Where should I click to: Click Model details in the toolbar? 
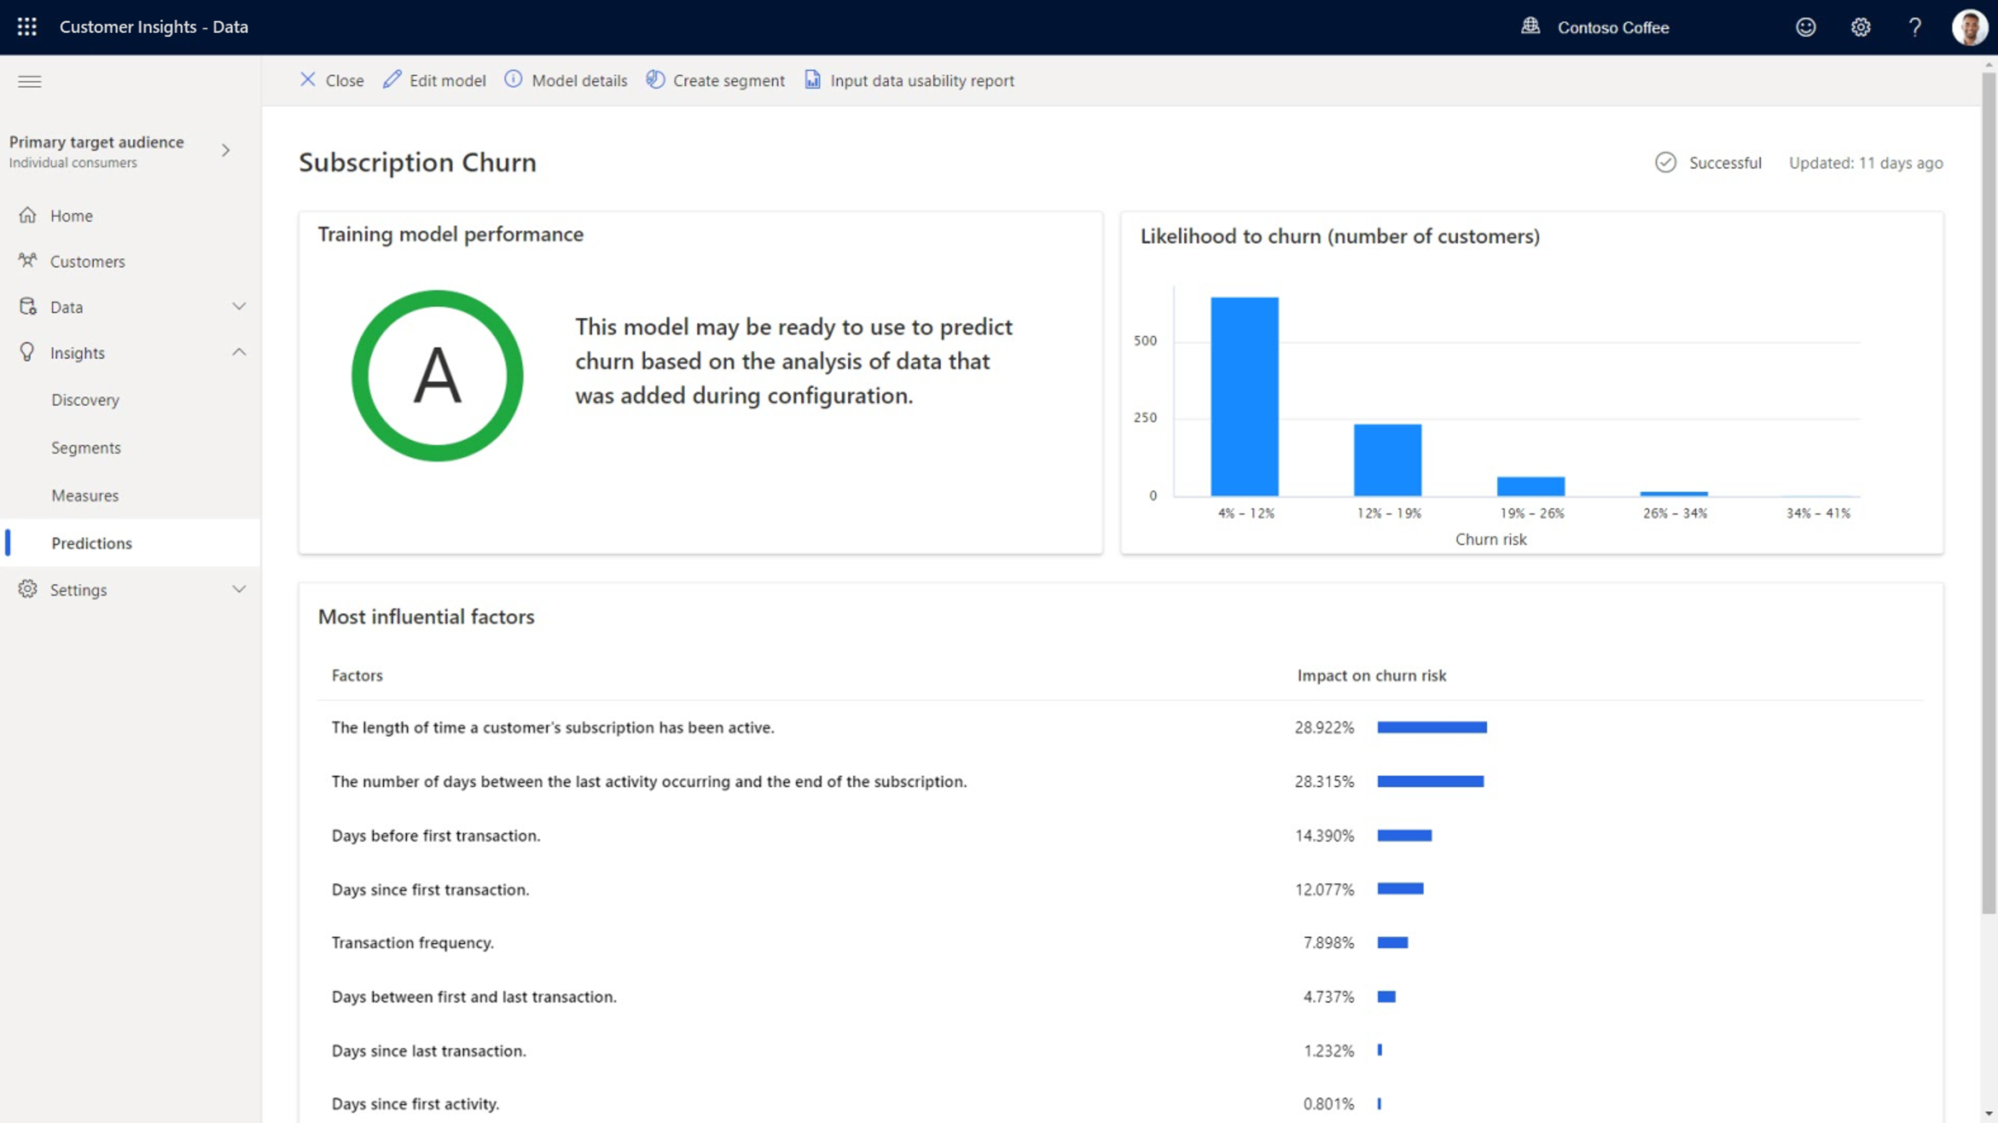566,81
